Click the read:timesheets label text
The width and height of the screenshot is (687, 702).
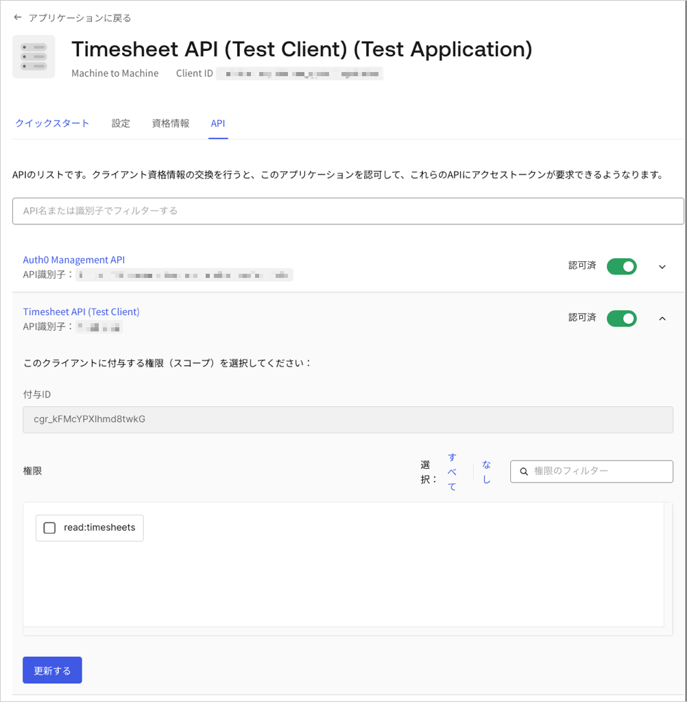click(x=99, y=528)
